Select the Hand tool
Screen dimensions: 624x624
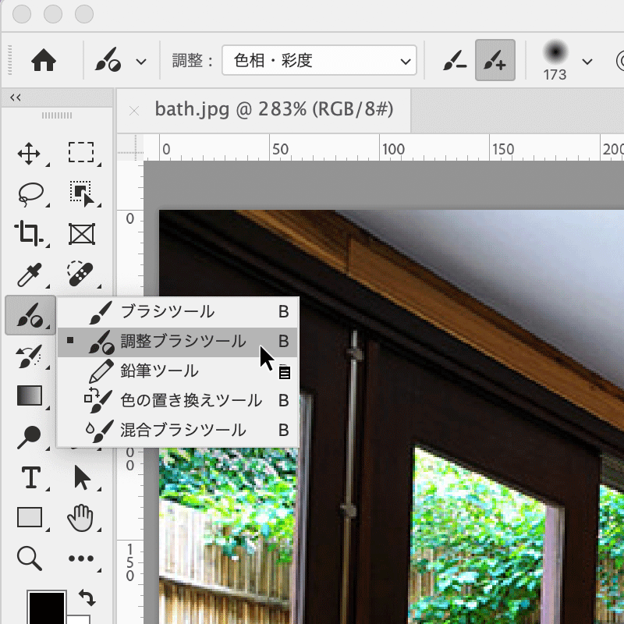tap(80, 517)
